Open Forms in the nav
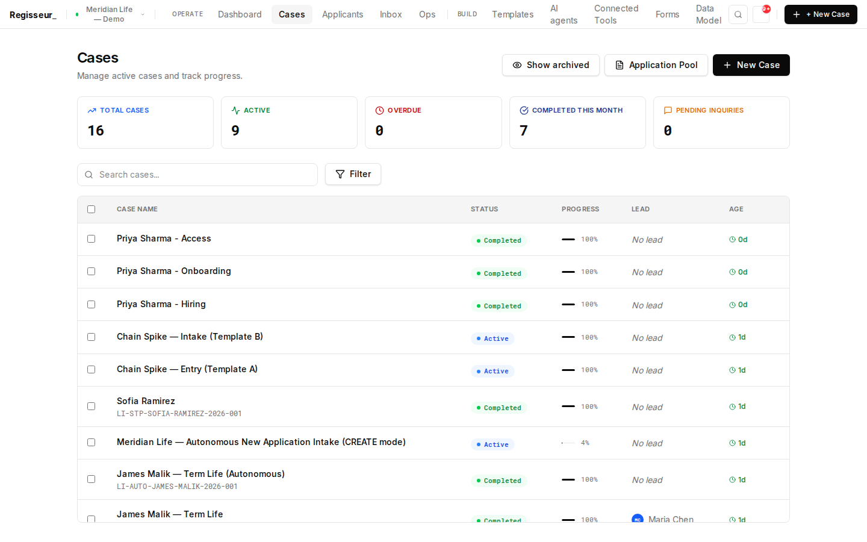This screenshot has width=867, height=542. click(x=667, y=14)
